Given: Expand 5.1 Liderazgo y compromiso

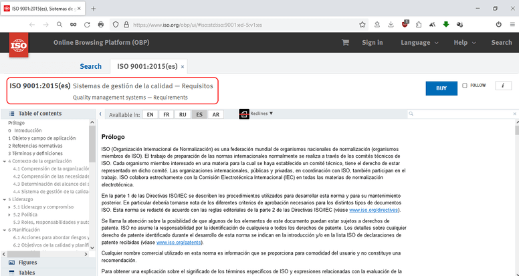Looking at the screenshot, I should click(x=9, y=207).
